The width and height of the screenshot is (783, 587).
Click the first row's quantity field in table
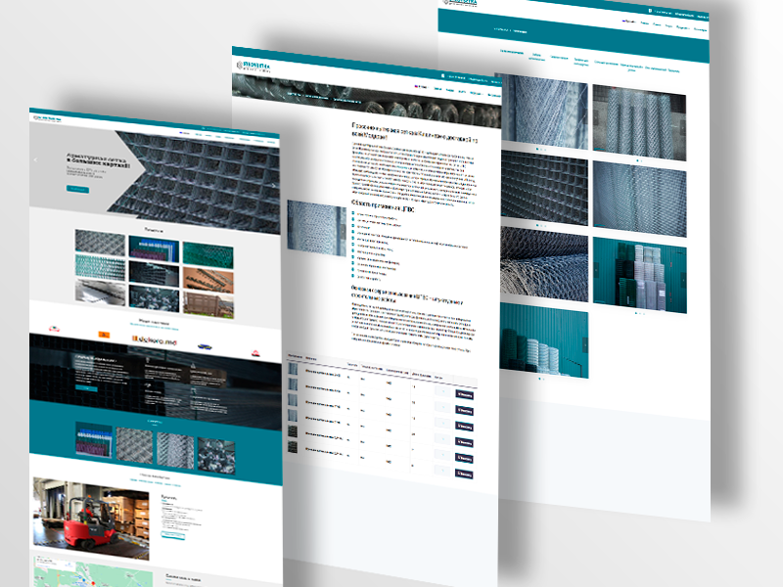tap(441, 393)
